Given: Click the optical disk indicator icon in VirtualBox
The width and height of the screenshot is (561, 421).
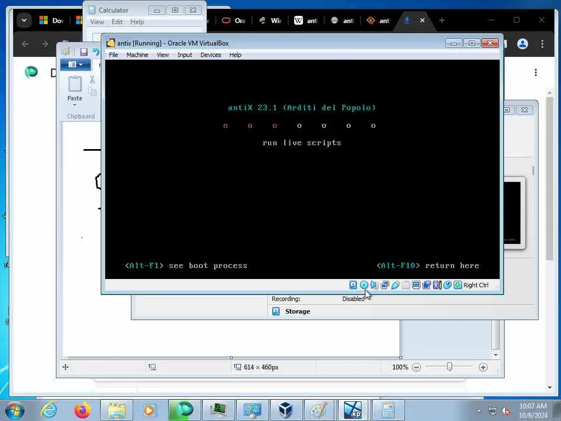Looking at the screenshot, I should 364,285.
